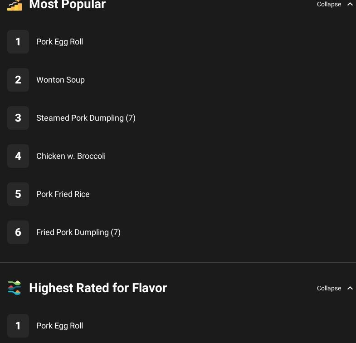Open Chicken w. Broccoli item
This screenshot has height=343, width=356.
(x=71, y=156)
